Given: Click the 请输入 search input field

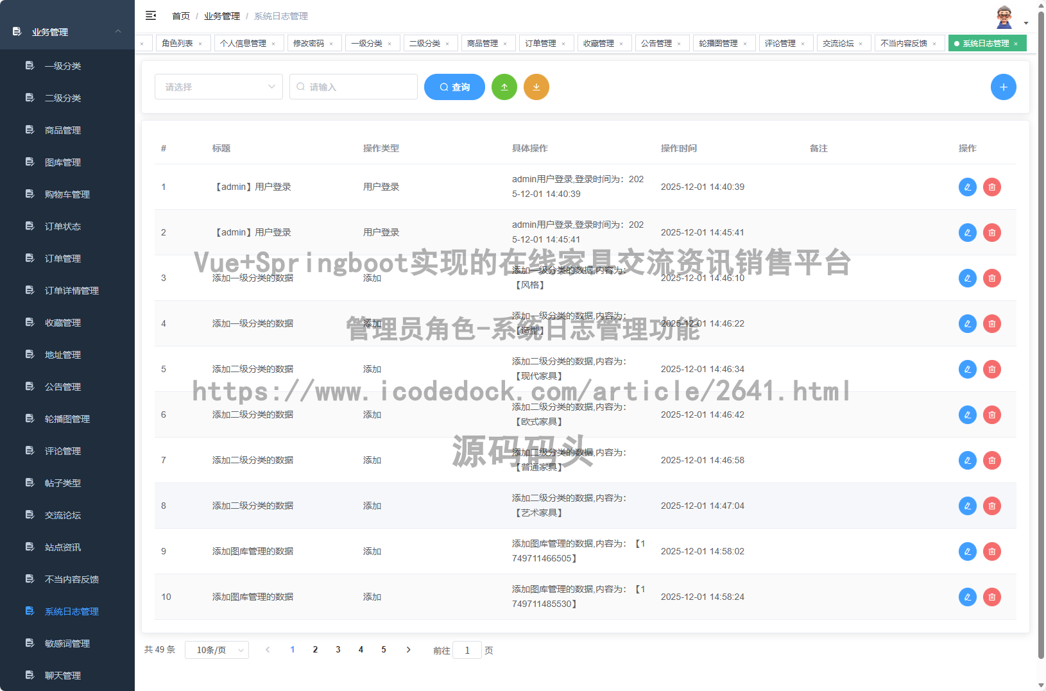Looking at the screenshot, I should click(x=353, y=87).
